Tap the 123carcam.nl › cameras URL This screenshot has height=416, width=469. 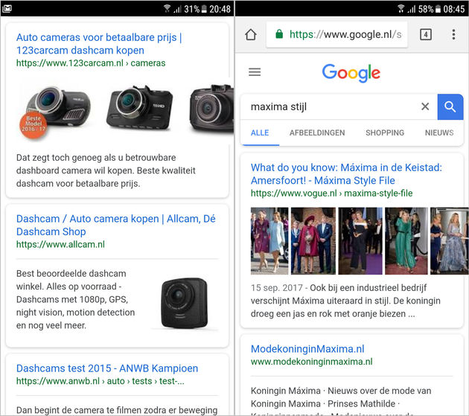(x=91, y=63)
